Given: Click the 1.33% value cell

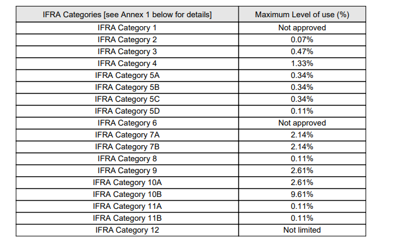Looking at the screenshot, I should [301, 63].
